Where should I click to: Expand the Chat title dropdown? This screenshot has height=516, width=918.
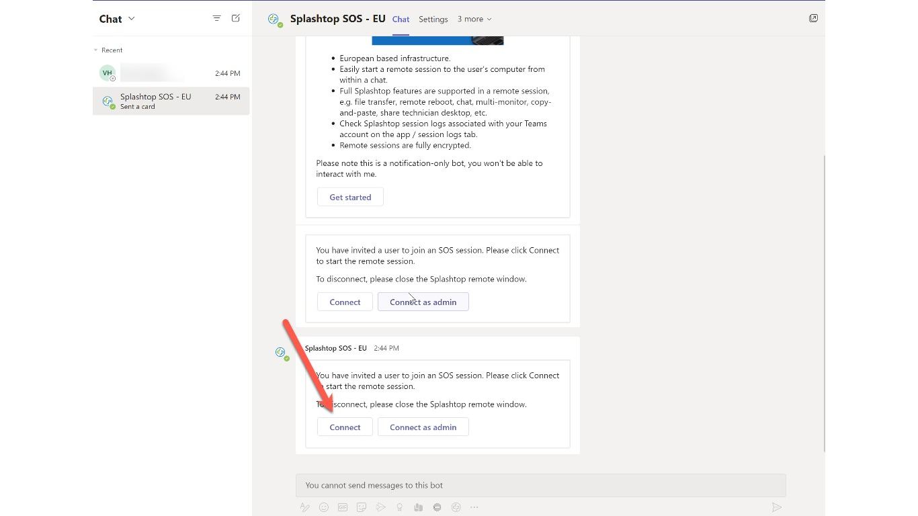click(131, 19)
